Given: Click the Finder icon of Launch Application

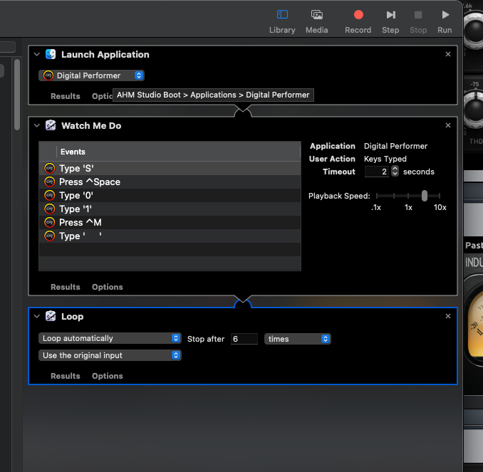Looking at the screenshot, I should [x=51, y=55].
